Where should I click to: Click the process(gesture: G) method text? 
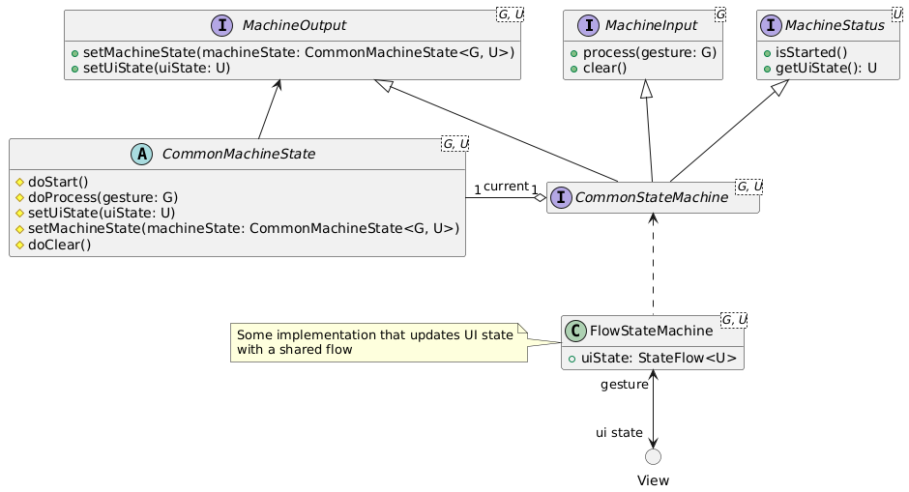(x=650, y=53)
